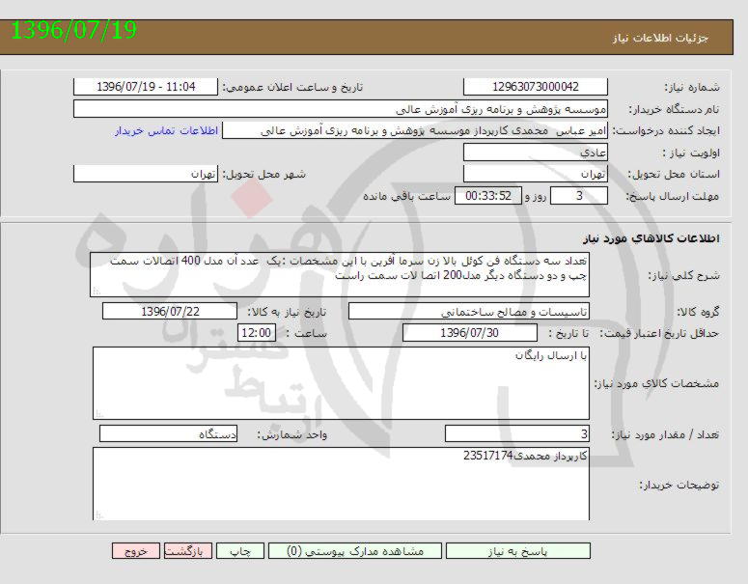Click the مهلت ارسال پاسخ label
Screen dimensions: 748x584
point(672,196)
